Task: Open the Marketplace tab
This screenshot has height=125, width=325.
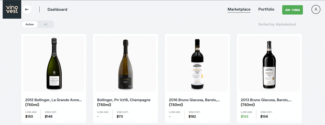Action: coord(239,10)
